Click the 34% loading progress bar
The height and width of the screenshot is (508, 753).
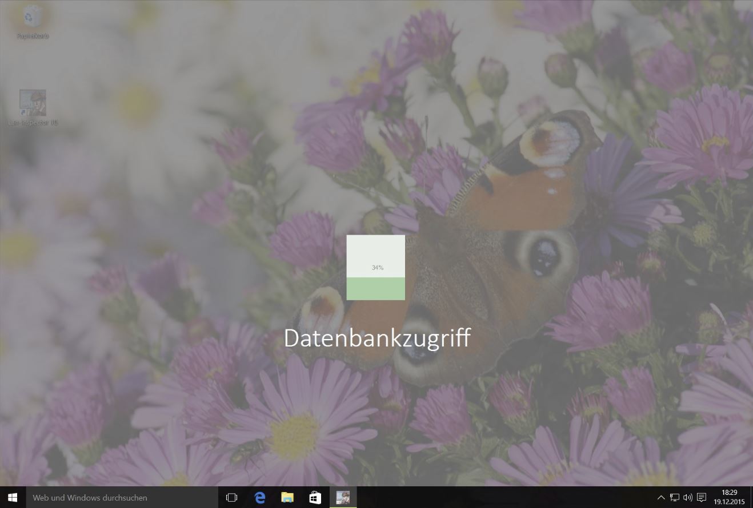[x=375, y=267]
